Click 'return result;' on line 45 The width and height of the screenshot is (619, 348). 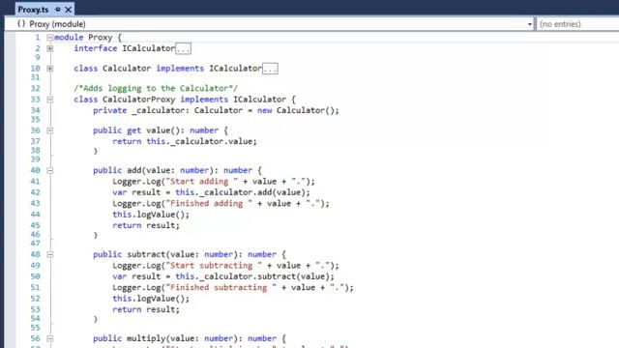(x=146, y=225)
